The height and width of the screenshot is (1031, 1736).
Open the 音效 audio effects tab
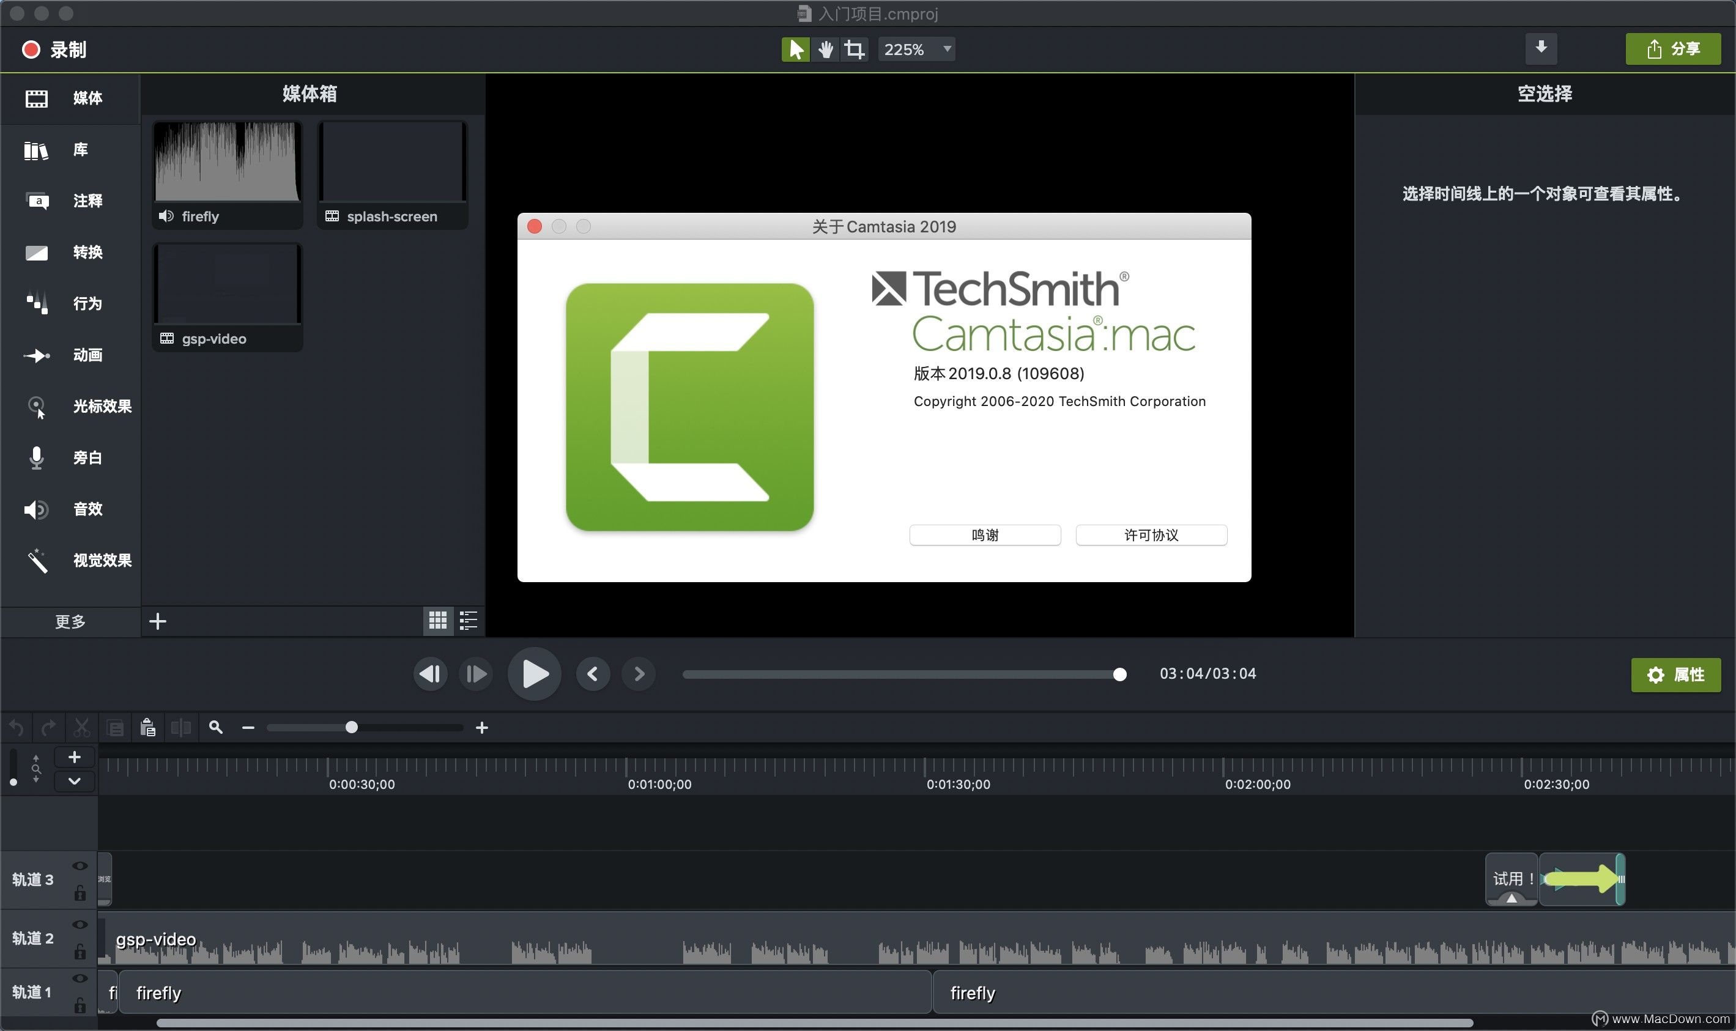[x=70, y=509]
